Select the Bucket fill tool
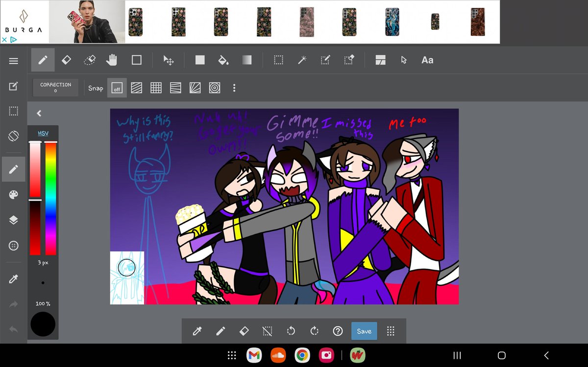 pyautogui.click(x=223, y=60)
